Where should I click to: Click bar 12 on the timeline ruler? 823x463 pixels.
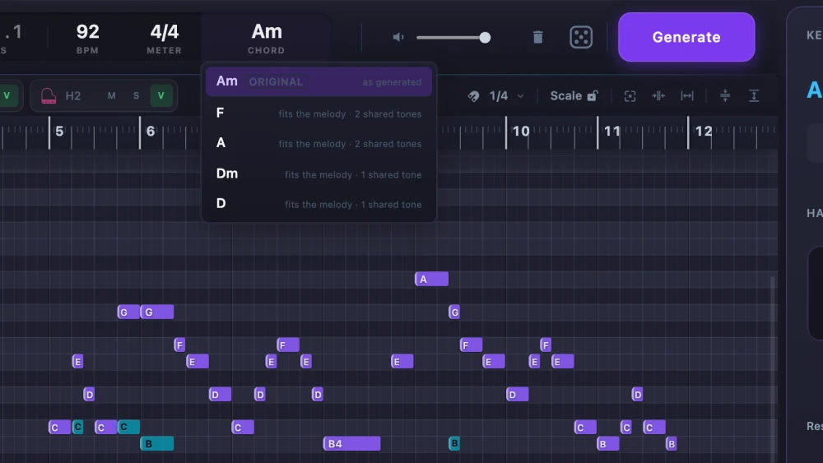click(704, 131)
